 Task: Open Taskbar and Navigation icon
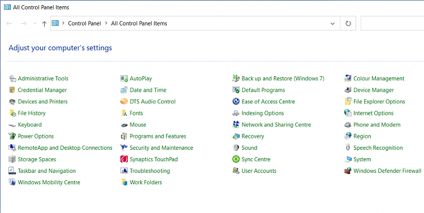click(x=12, y=171)
